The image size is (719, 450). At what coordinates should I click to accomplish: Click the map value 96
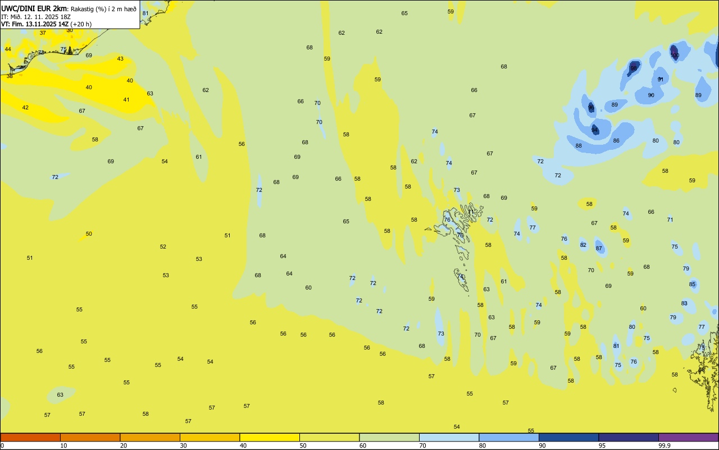click(x=591, y=107)
